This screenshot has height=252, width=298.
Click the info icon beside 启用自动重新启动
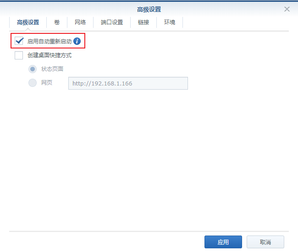pos(77,41)
